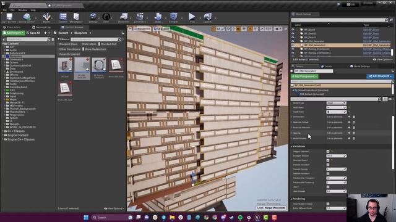This screenshot has width=396, height=222.
Task: Click the content browser history back arrow
Action: point(45,33)
